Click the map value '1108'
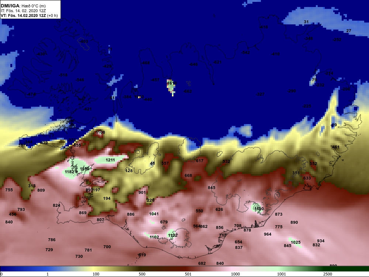Image resolution: width=369 pixels, height=277 pixels. [100, 132]
